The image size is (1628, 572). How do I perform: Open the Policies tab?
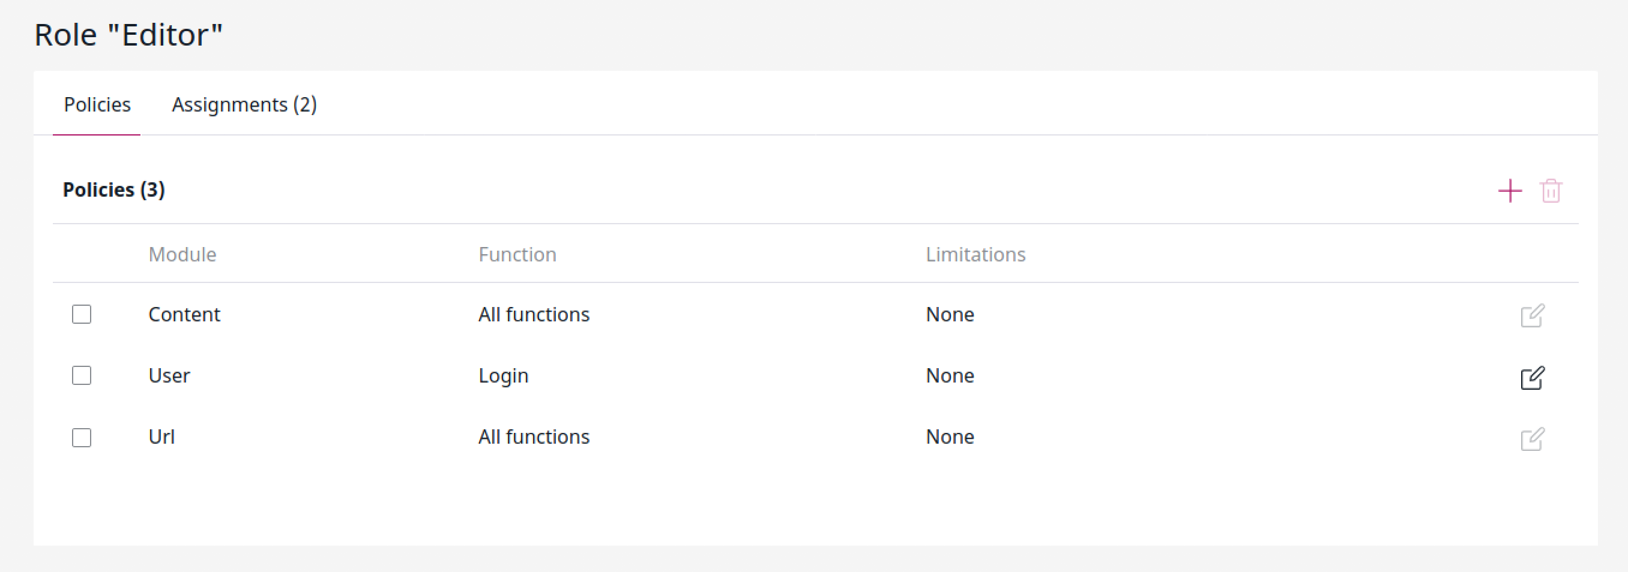coord(97,104)
